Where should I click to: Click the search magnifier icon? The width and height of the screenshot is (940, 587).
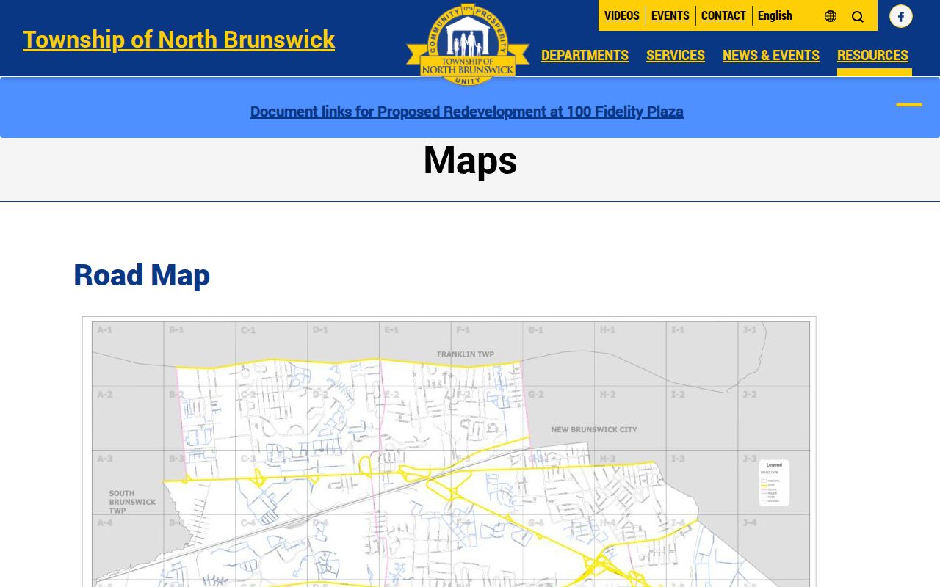pyautogui.click(x=857, y=16)
